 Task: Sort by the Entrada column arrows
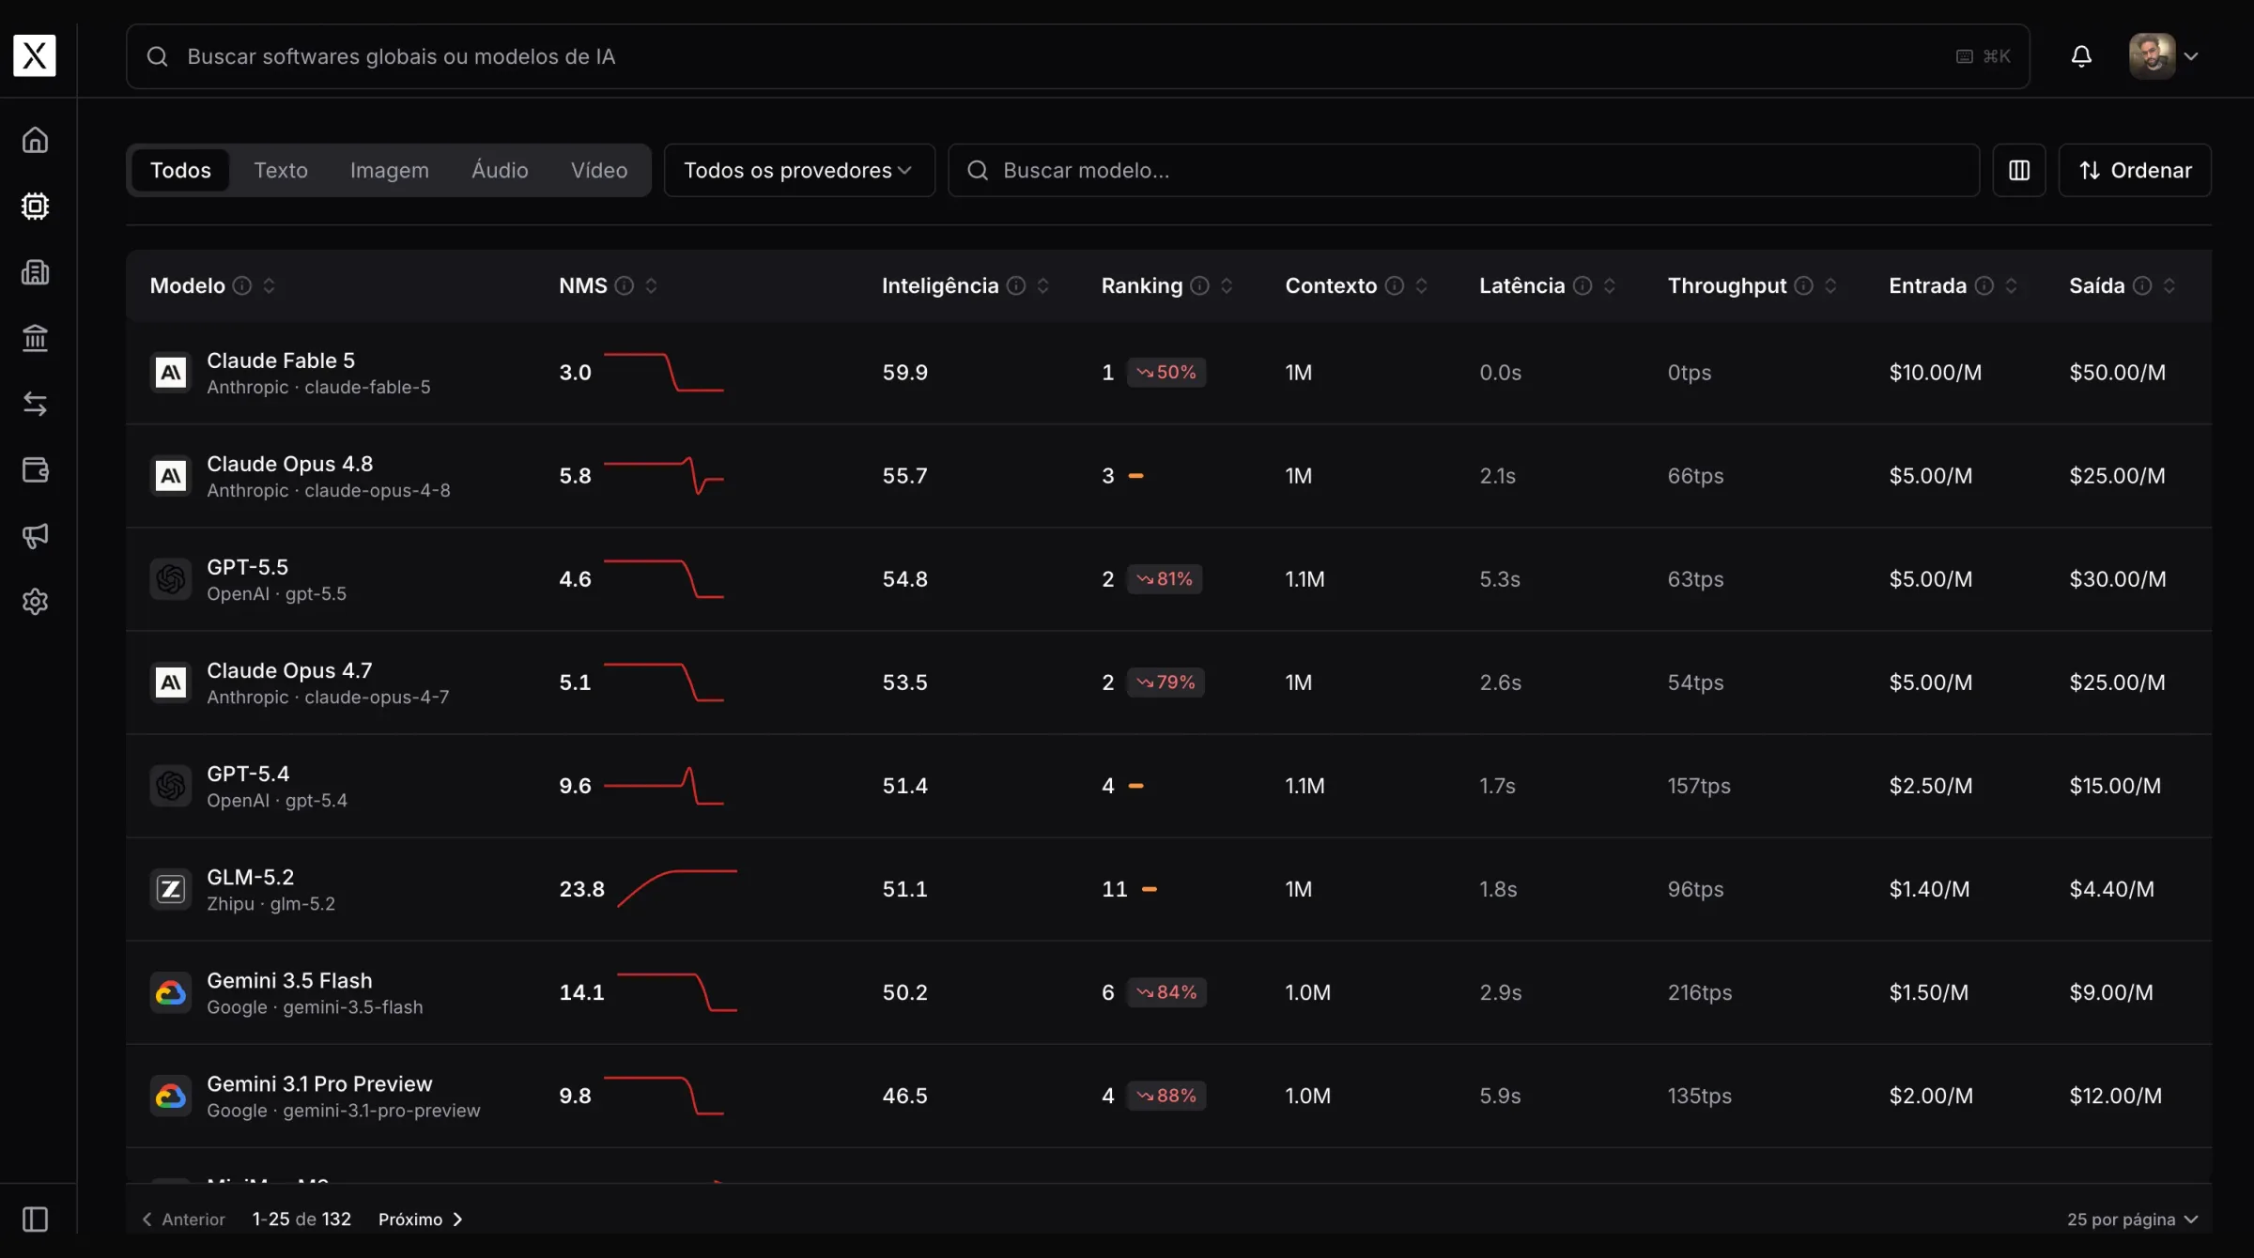2012,285
